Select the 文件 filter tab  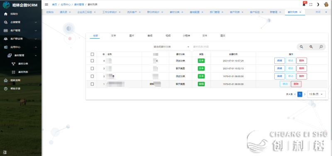(x=205, y=36)
